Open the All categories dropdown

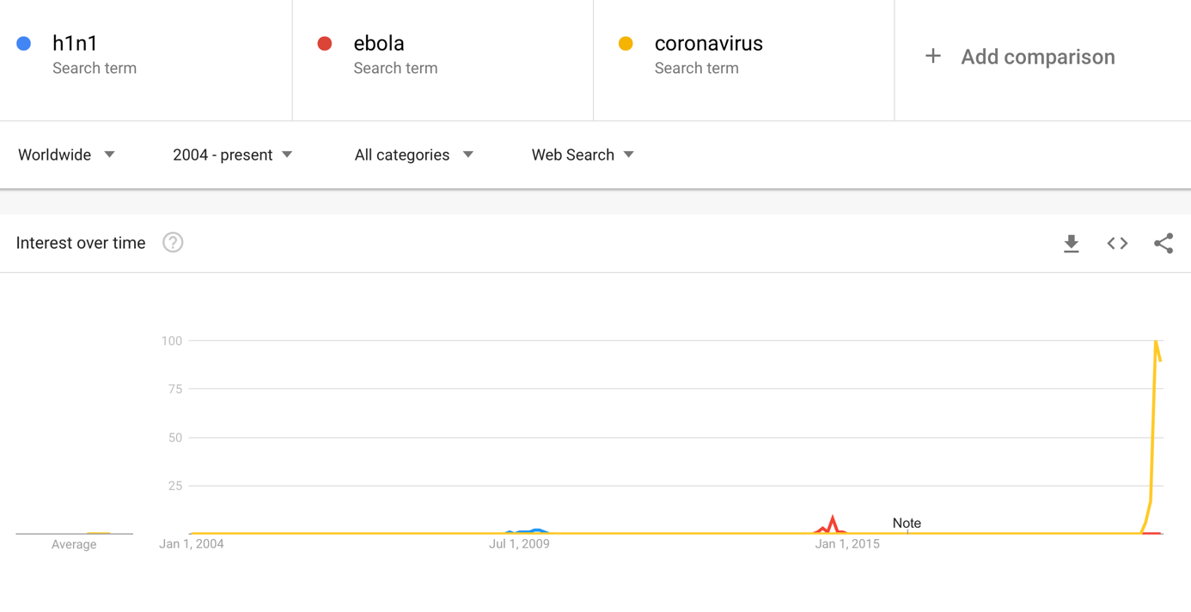(x=414, y=155)
